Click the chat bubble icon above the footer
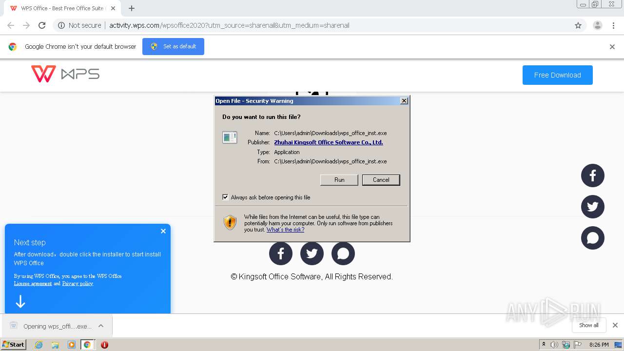The height and width of the screenshot is (351, 624). pos(343,253)
